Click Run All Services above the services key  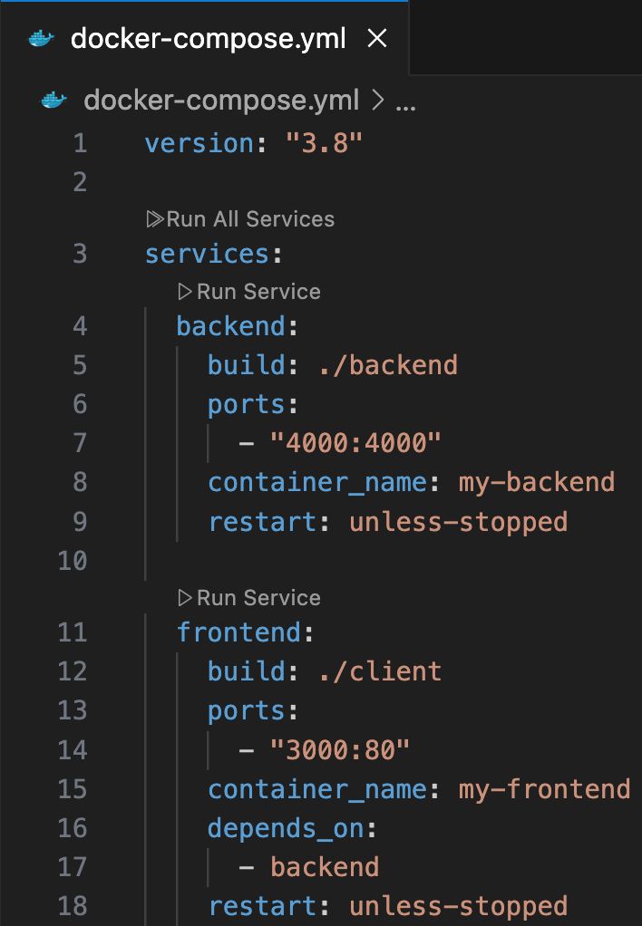251,218
